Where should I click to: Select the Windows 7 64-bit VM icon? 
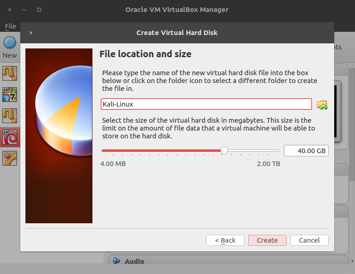coord(10,95)
